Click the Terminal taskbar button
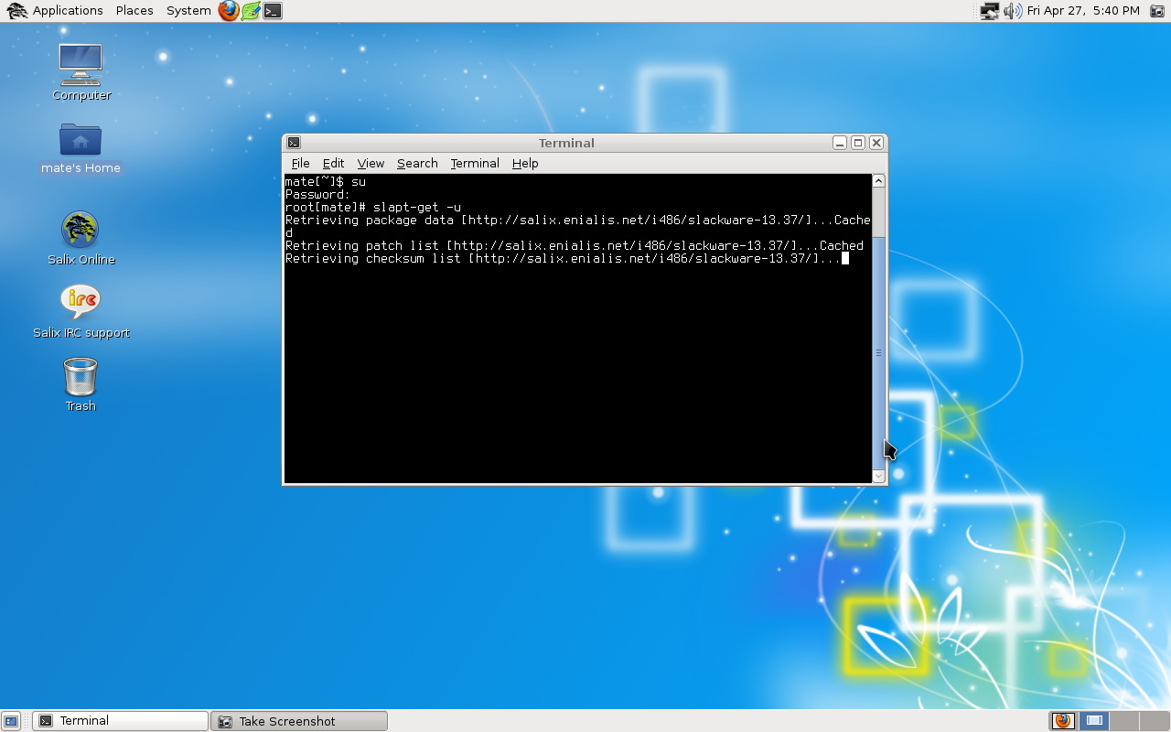The height and width of the screenshot is (732, 1171). tap(120, 721)
